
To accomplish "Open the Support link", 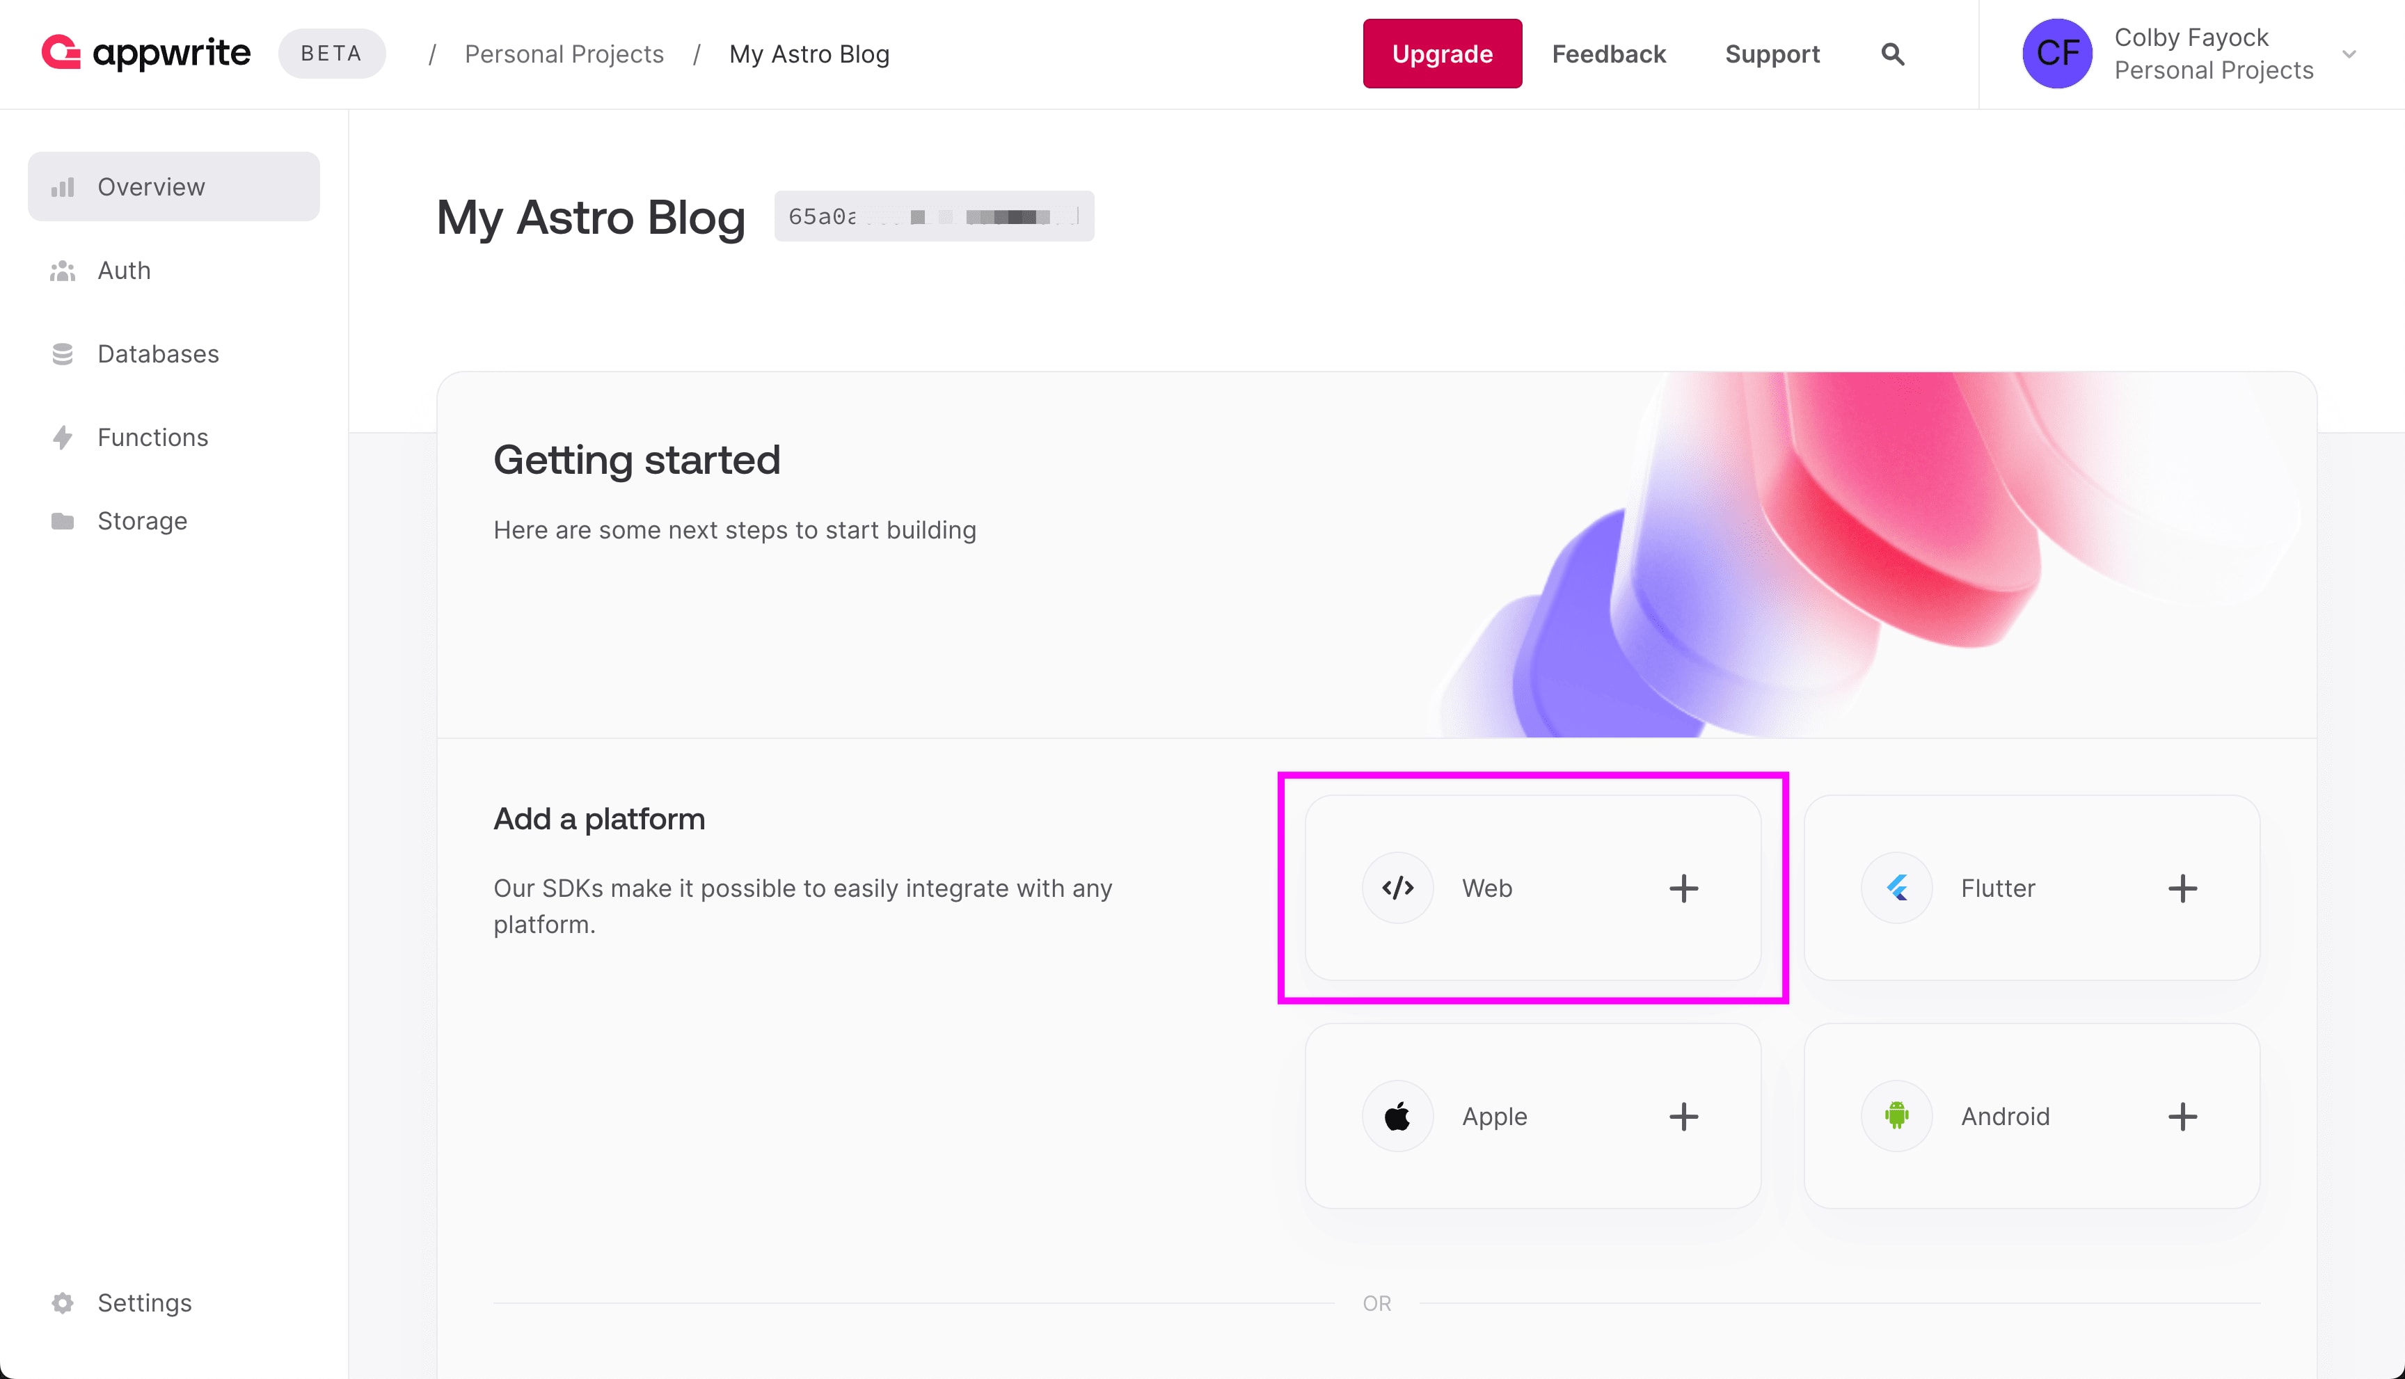I will [x=1772, y=54].
